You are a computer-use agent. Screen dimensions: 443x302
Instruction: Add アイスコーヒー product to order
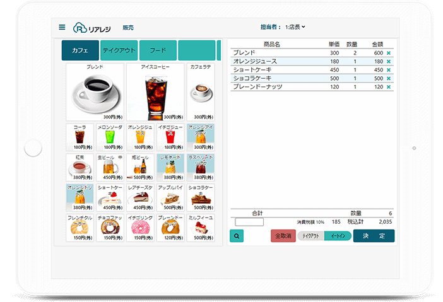click(x=155, y=91)
